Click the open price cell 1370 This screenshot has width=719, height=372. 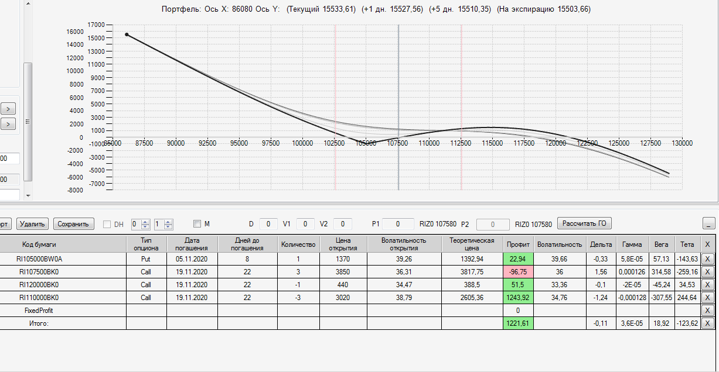(x=343, y=259)
